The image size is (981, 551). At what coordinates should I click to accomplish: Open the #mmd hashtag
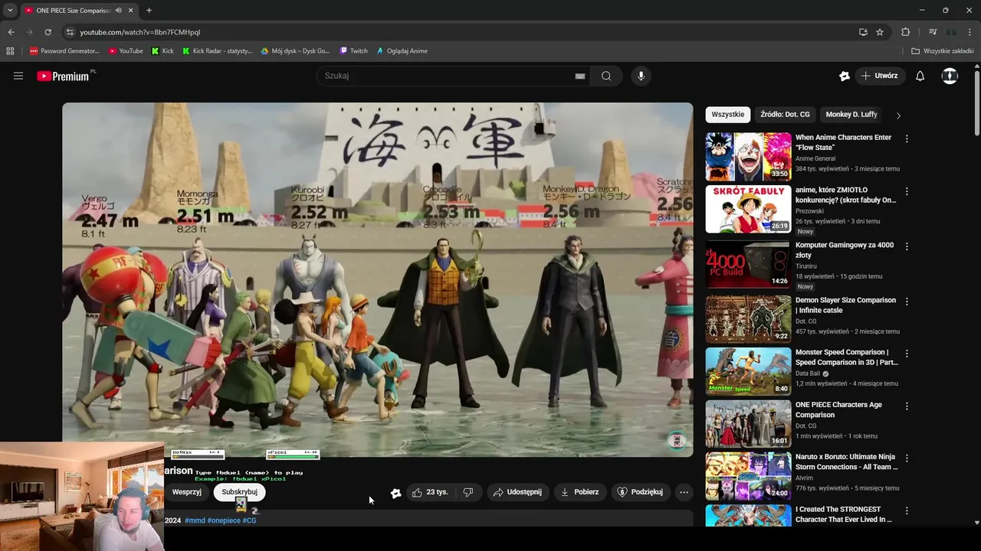click(x=195, y=520)
